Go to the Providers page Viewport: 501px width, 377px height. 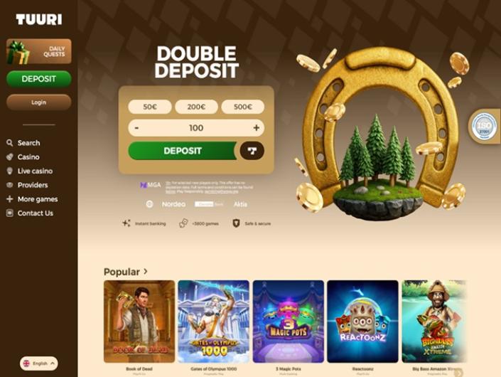[x=27, y=185]
